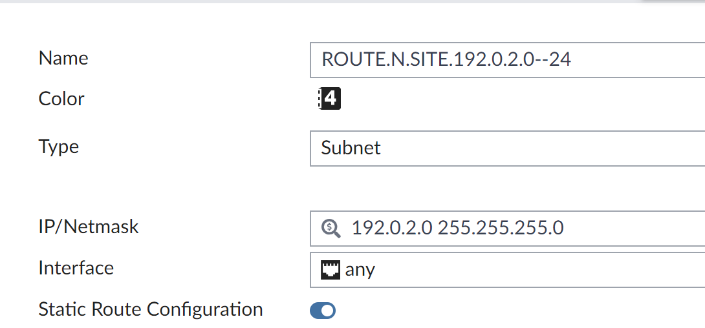Click the Name field label
Screen dimensions: 705x328
(63, 58)
